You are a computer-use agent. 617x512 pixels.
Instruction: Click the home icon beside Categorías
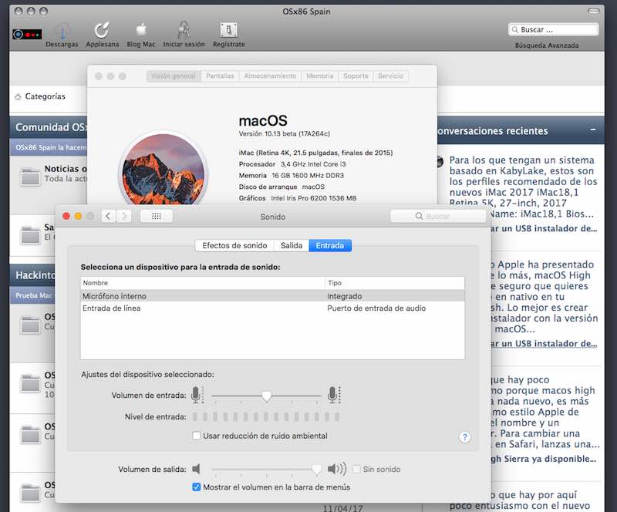point(18,97)
